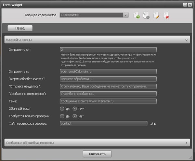Screen dimensions: 195x161
Task: Click the rename content pencil icon
Action: tap(156, 15)
